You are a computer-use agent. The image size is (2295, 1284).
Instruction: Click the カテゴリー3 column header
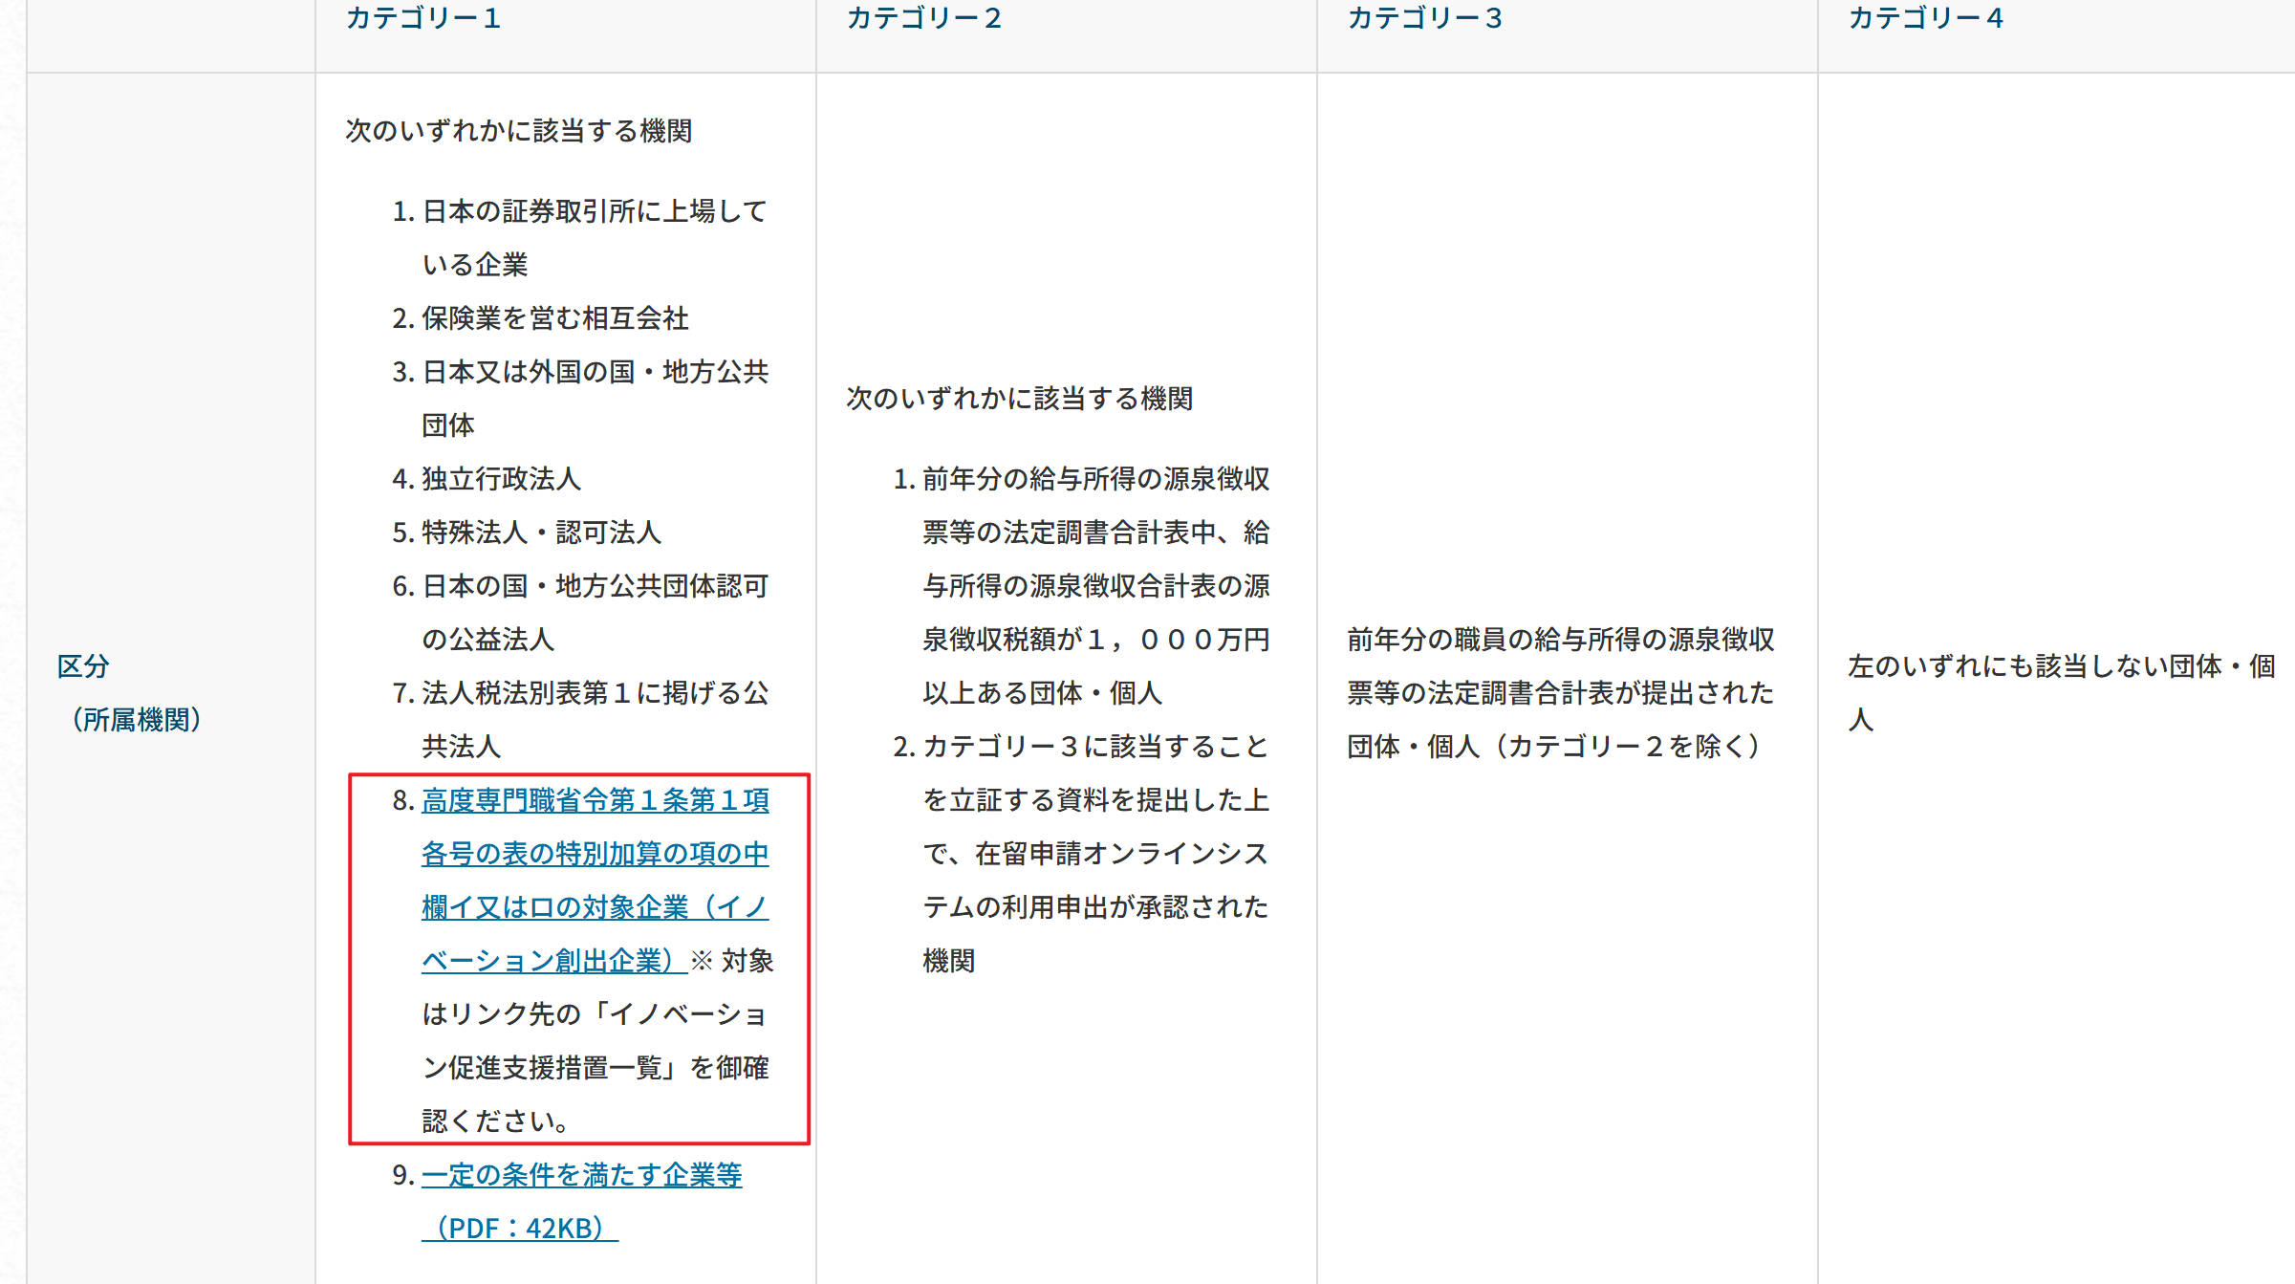point(1425,19)
